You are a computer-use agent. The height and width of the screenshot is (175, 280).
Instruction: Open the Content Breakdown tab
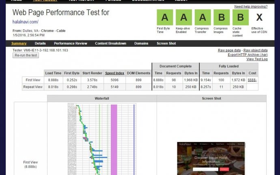pyautogui.click(x=110, y=44)
